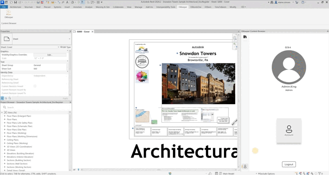Viewport: 329px width, 175px height.
Task: Click the Thin Lines icon in quick access toolbar
Action: (x=83, y=2)
